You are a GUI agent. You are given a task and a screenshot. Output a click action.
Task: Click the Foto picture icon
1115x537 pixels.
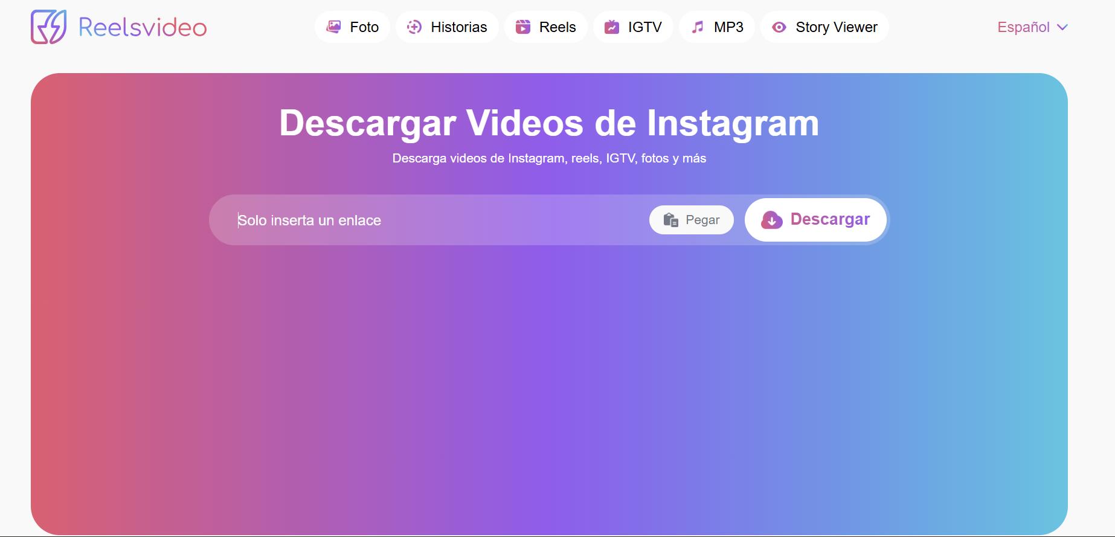coord(333,27)
